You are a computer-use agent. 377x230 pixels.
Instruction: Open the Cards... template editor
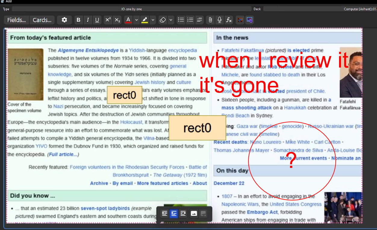42,20
